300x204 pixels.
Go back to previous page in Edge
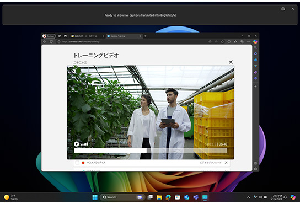[x=45, y=41]
